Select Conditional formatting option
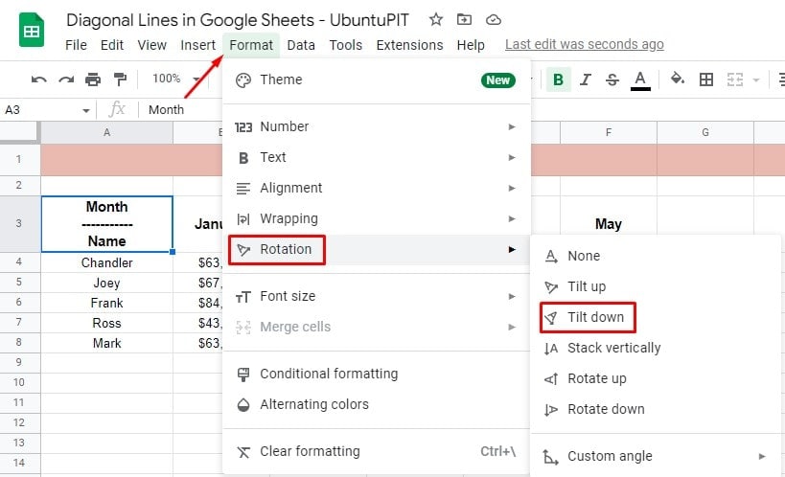 tap(376, 374)
